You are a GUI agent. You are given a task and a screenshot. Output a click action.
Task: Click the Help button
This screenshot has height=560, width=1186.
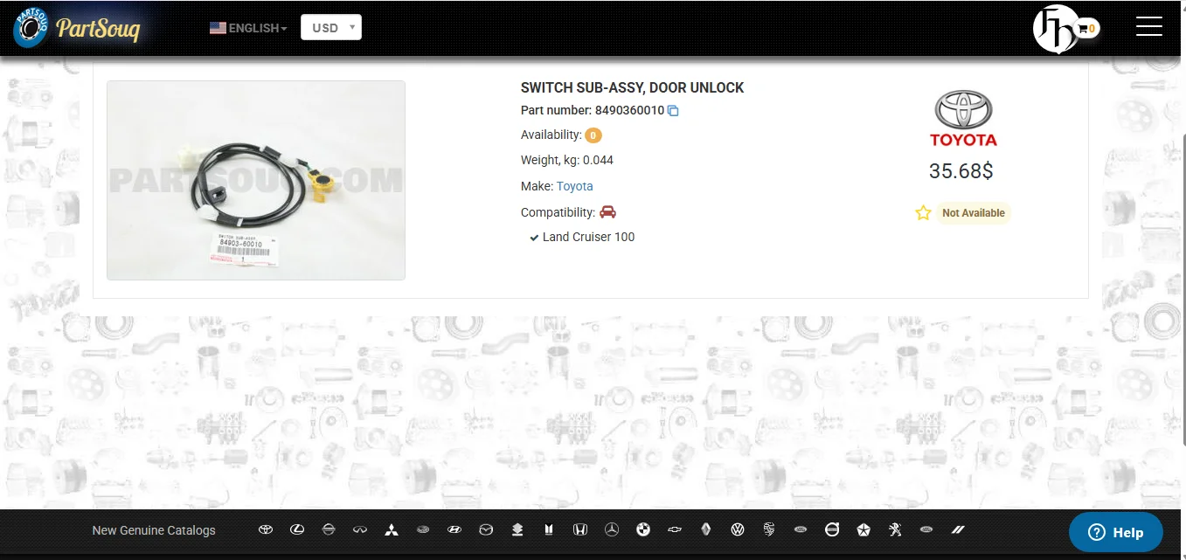[x=1115, y=532]
